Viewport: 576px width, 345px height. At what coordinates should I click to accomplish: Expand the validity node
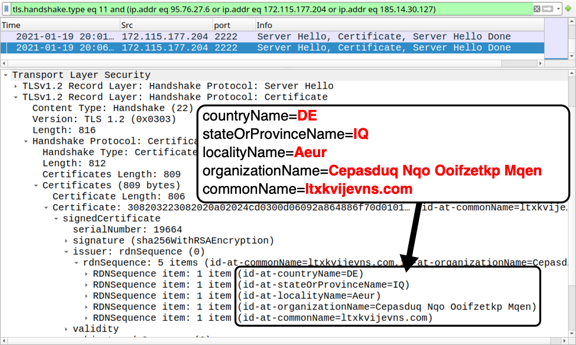click(x=66, y=329)
